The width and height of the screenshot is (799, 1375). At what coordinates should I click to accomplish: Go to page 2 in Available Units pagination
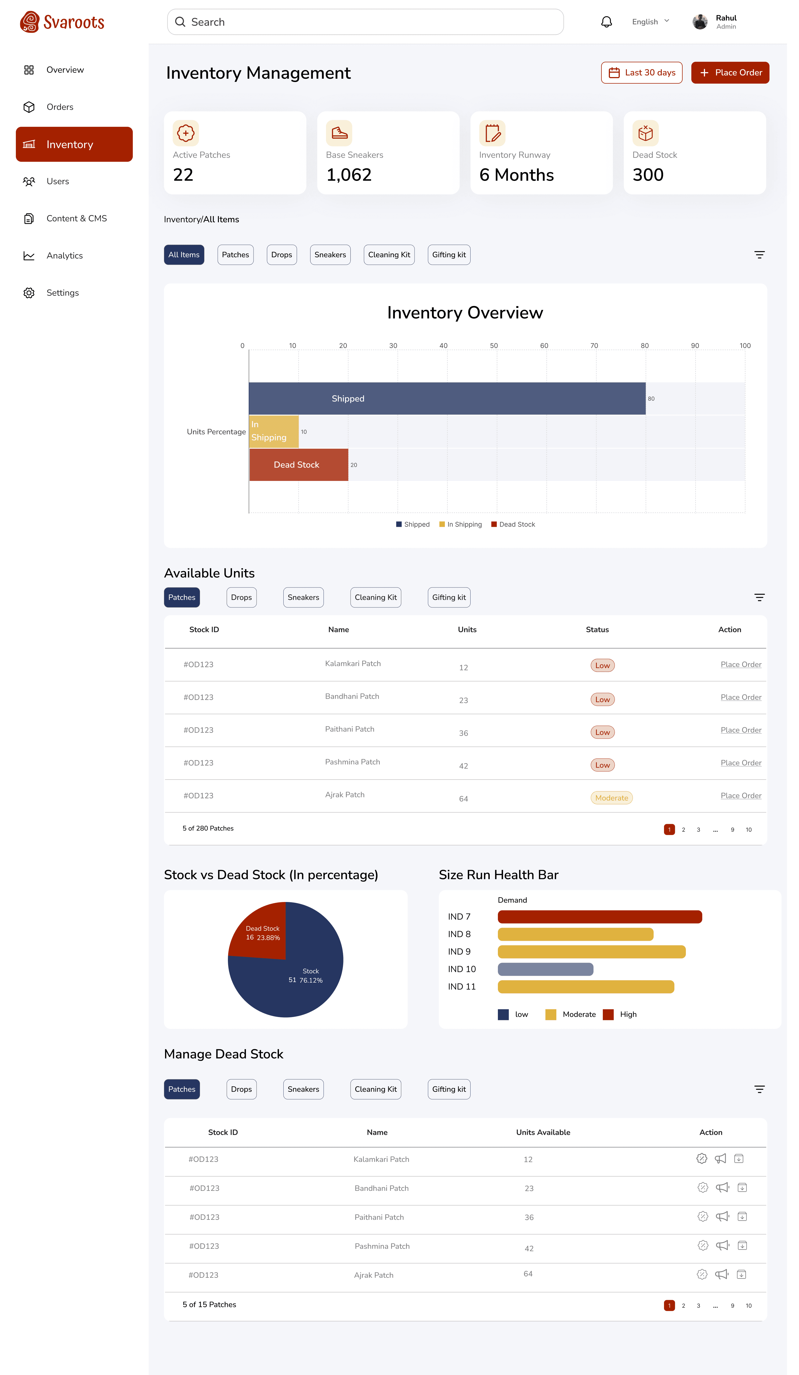tap(683, 829)
